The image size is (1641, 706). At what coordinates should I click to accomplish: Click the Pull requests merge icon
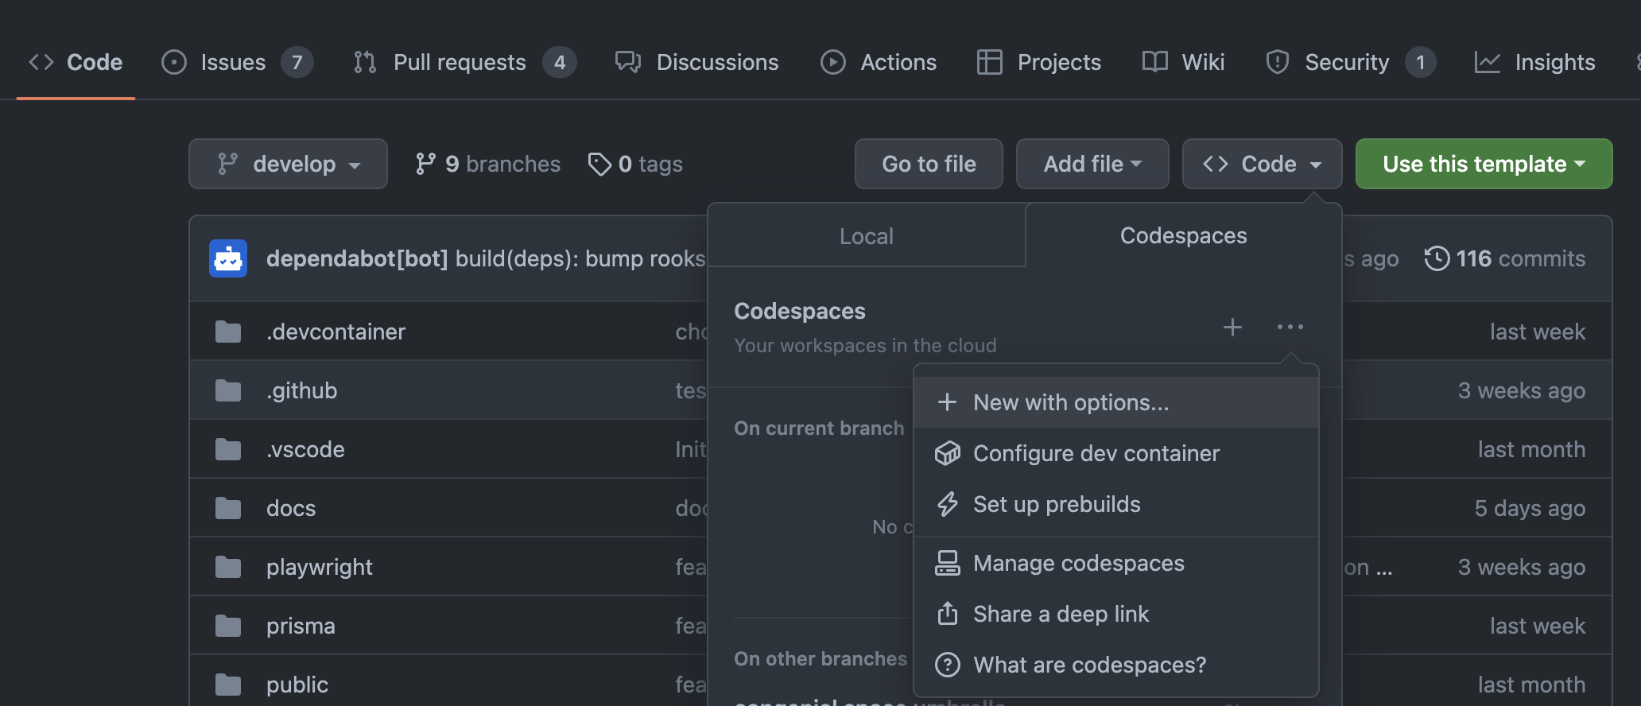tap(365, 62)
